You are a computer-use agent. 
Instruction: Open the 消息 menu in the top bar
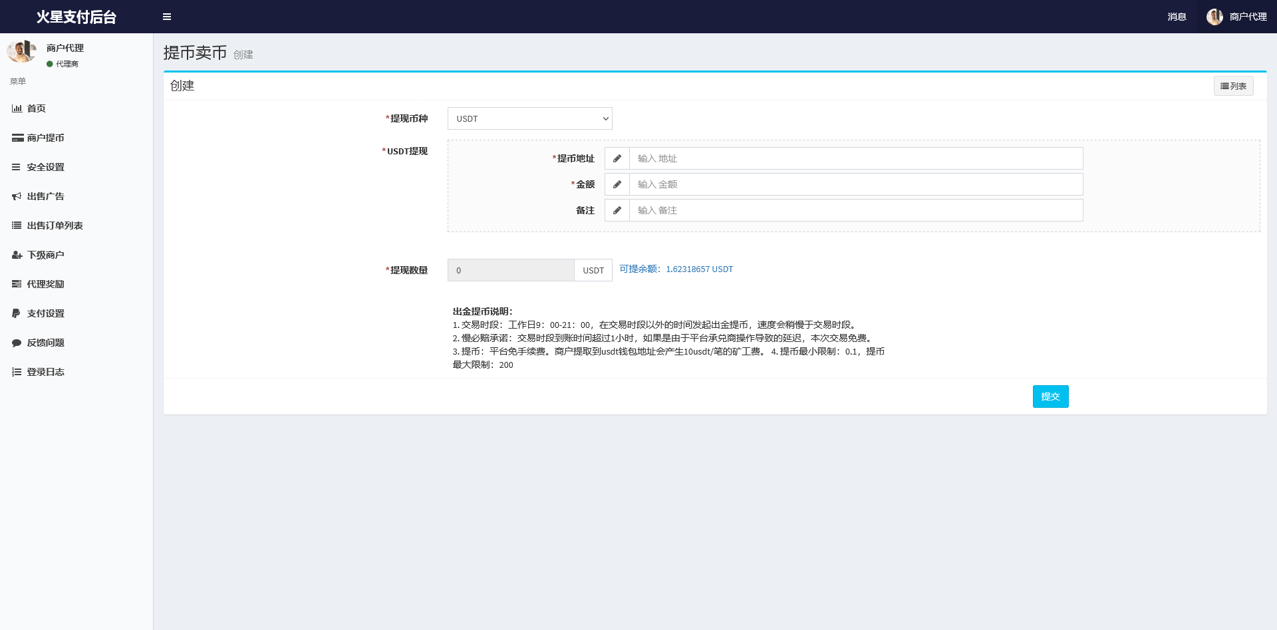coord(1177,17)
